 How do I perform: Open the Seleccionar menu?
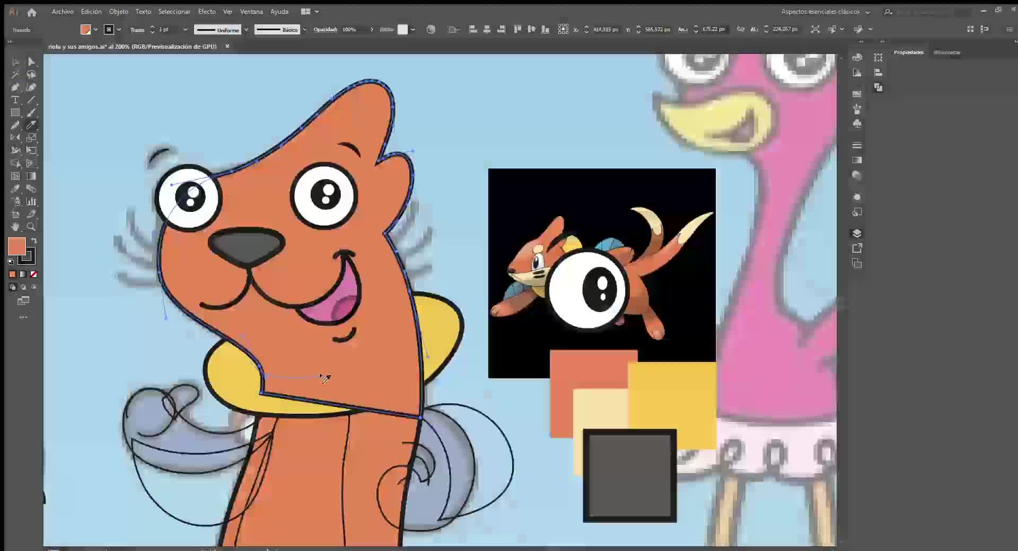pyautogui.click(x=174, y=12)
